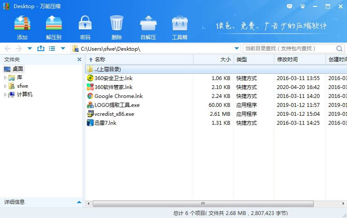Click the vcredist_x86 file icon
Image resolution: width=347 pixels, height=218 pixels.
[x=90, y=114]
